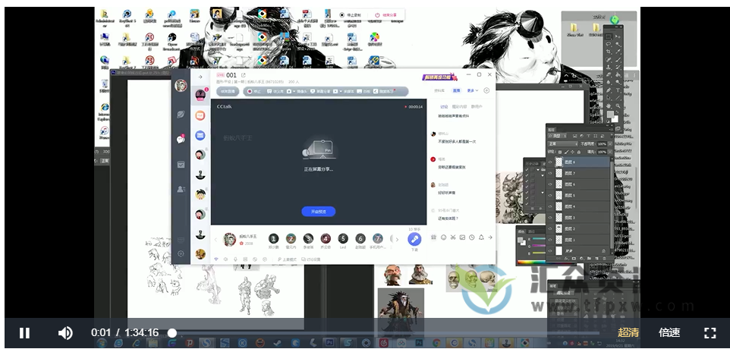
Task: Click the blue 开启预览 button
Action: coord(319,211)
